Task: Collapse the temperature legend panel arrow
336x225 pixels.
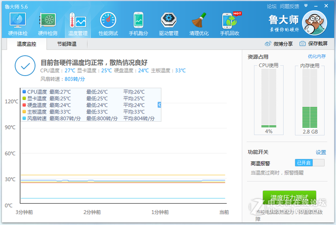Action: pyautogui.click(x=160, y=105)
